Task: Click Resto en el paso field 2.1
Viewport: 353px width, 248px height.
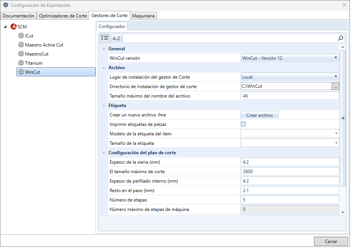Action: tap(290, 190)
